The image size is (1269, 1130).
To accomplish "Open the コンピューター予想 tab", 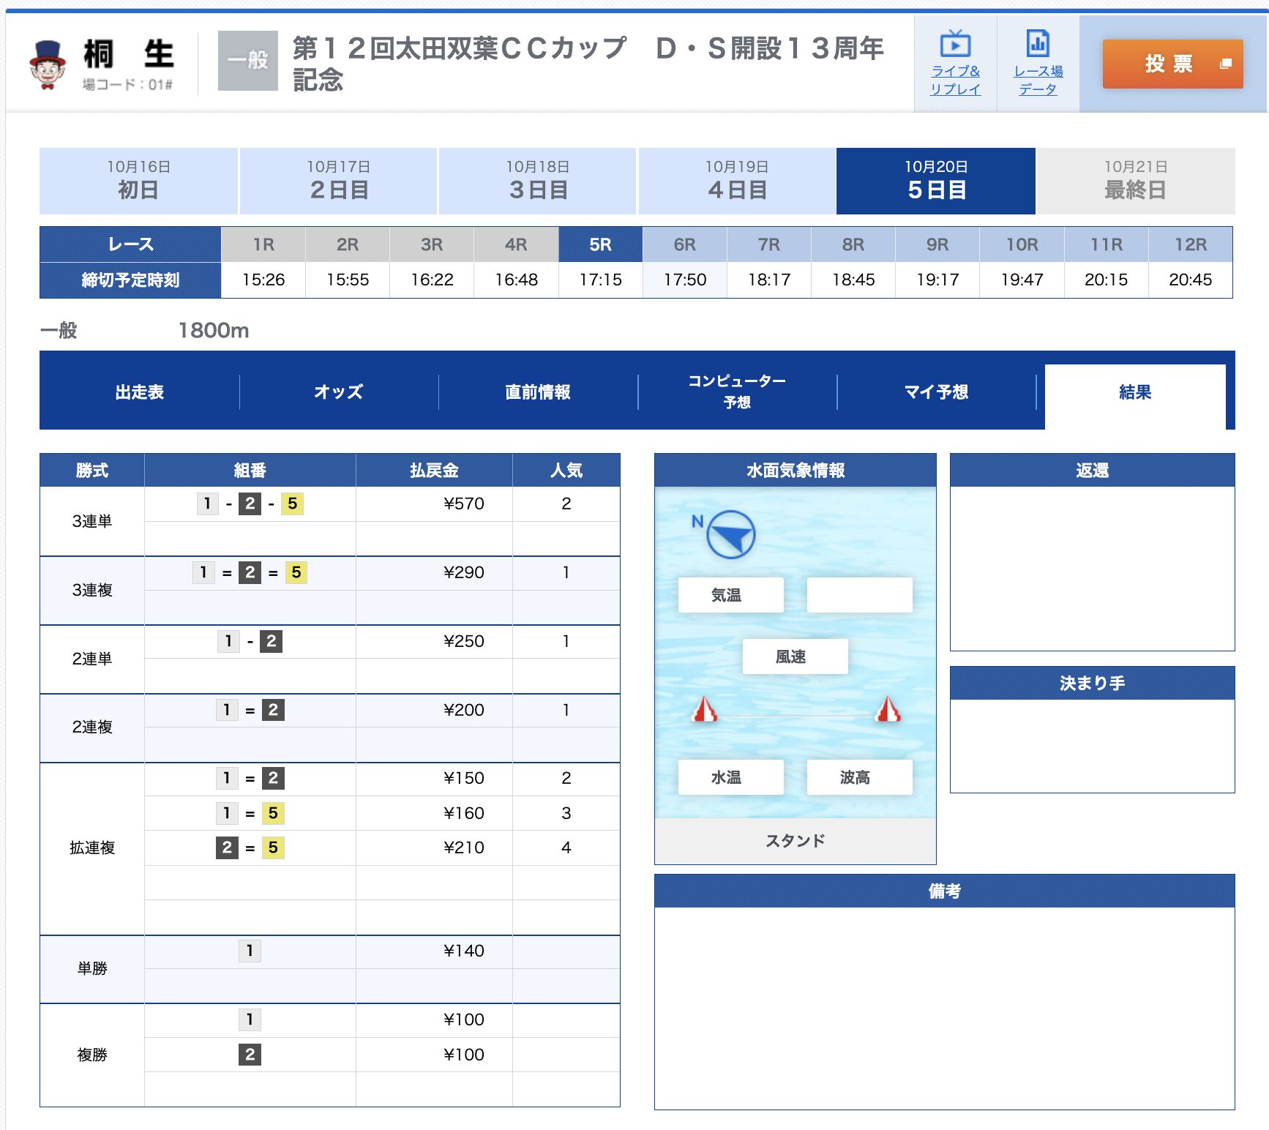I will click(x=737, y=392).
